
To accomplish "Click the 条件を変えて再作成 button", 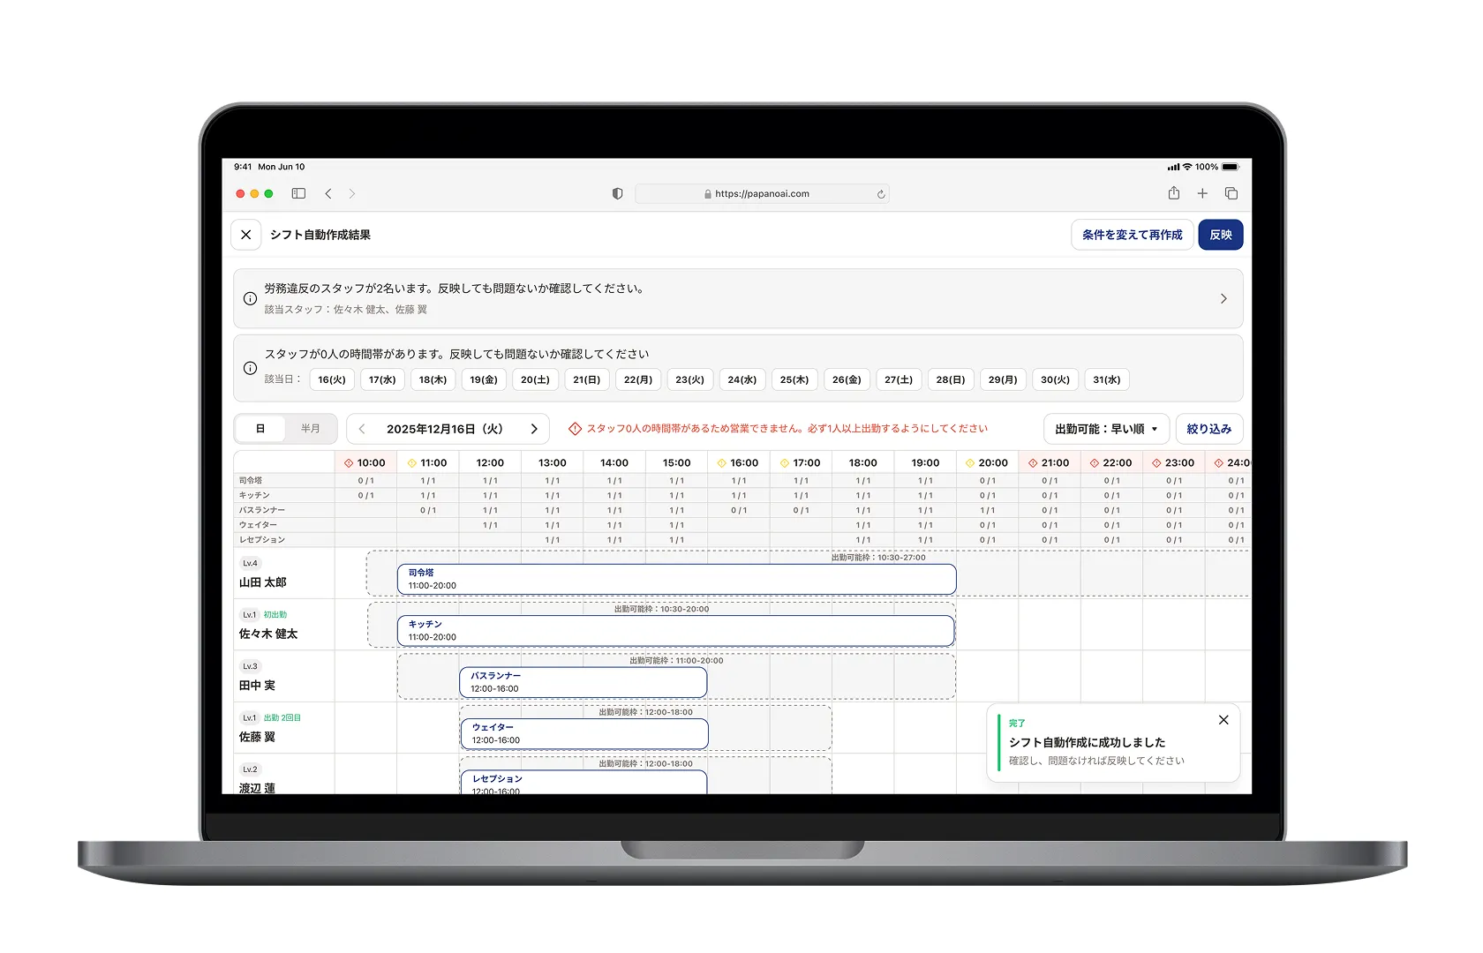I will coord(1132,235).
